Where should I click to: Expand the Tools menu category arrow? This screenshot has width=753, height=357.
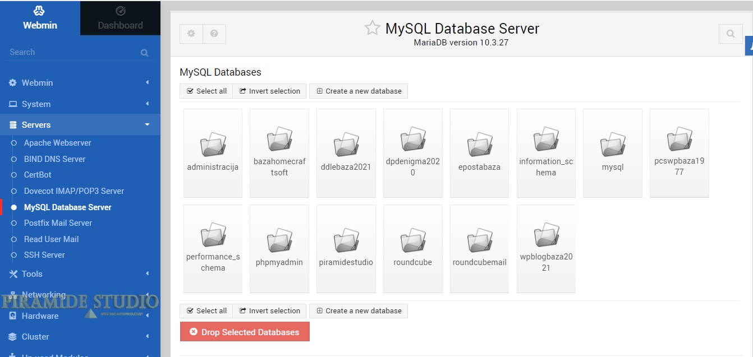pos(147,273)
